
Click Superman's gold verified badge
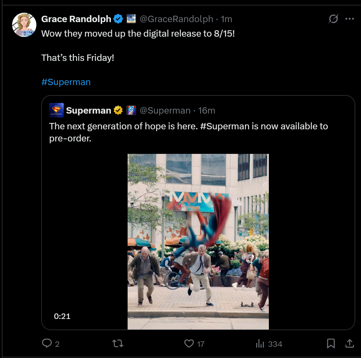(x=118, y=110)
